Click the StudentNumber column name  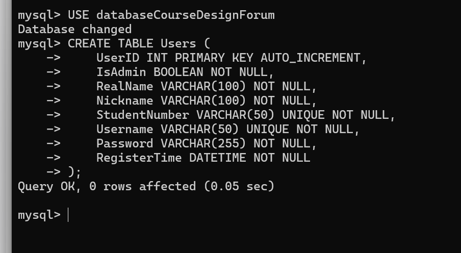click(x=143, y=115)
